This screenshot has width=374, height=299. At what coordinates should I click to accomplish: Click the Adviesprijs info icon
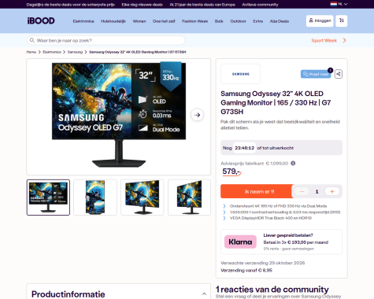(293, 164)
